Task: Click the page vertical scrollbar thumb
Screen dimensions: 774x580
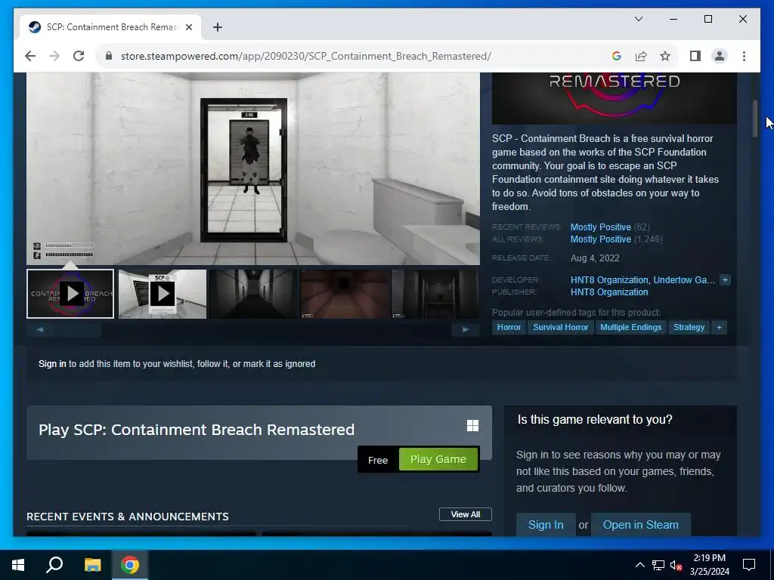Action: coord(754,119)
